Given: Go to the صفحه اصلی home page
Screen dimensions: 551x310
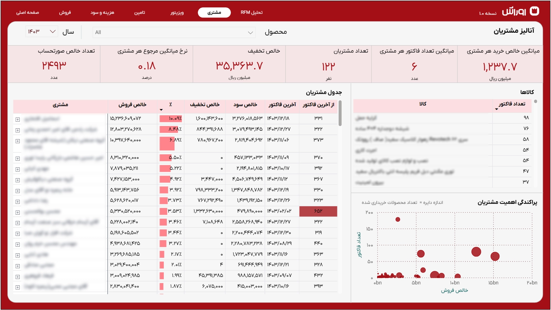Looking at the screenshot, I should coord(28,12).
